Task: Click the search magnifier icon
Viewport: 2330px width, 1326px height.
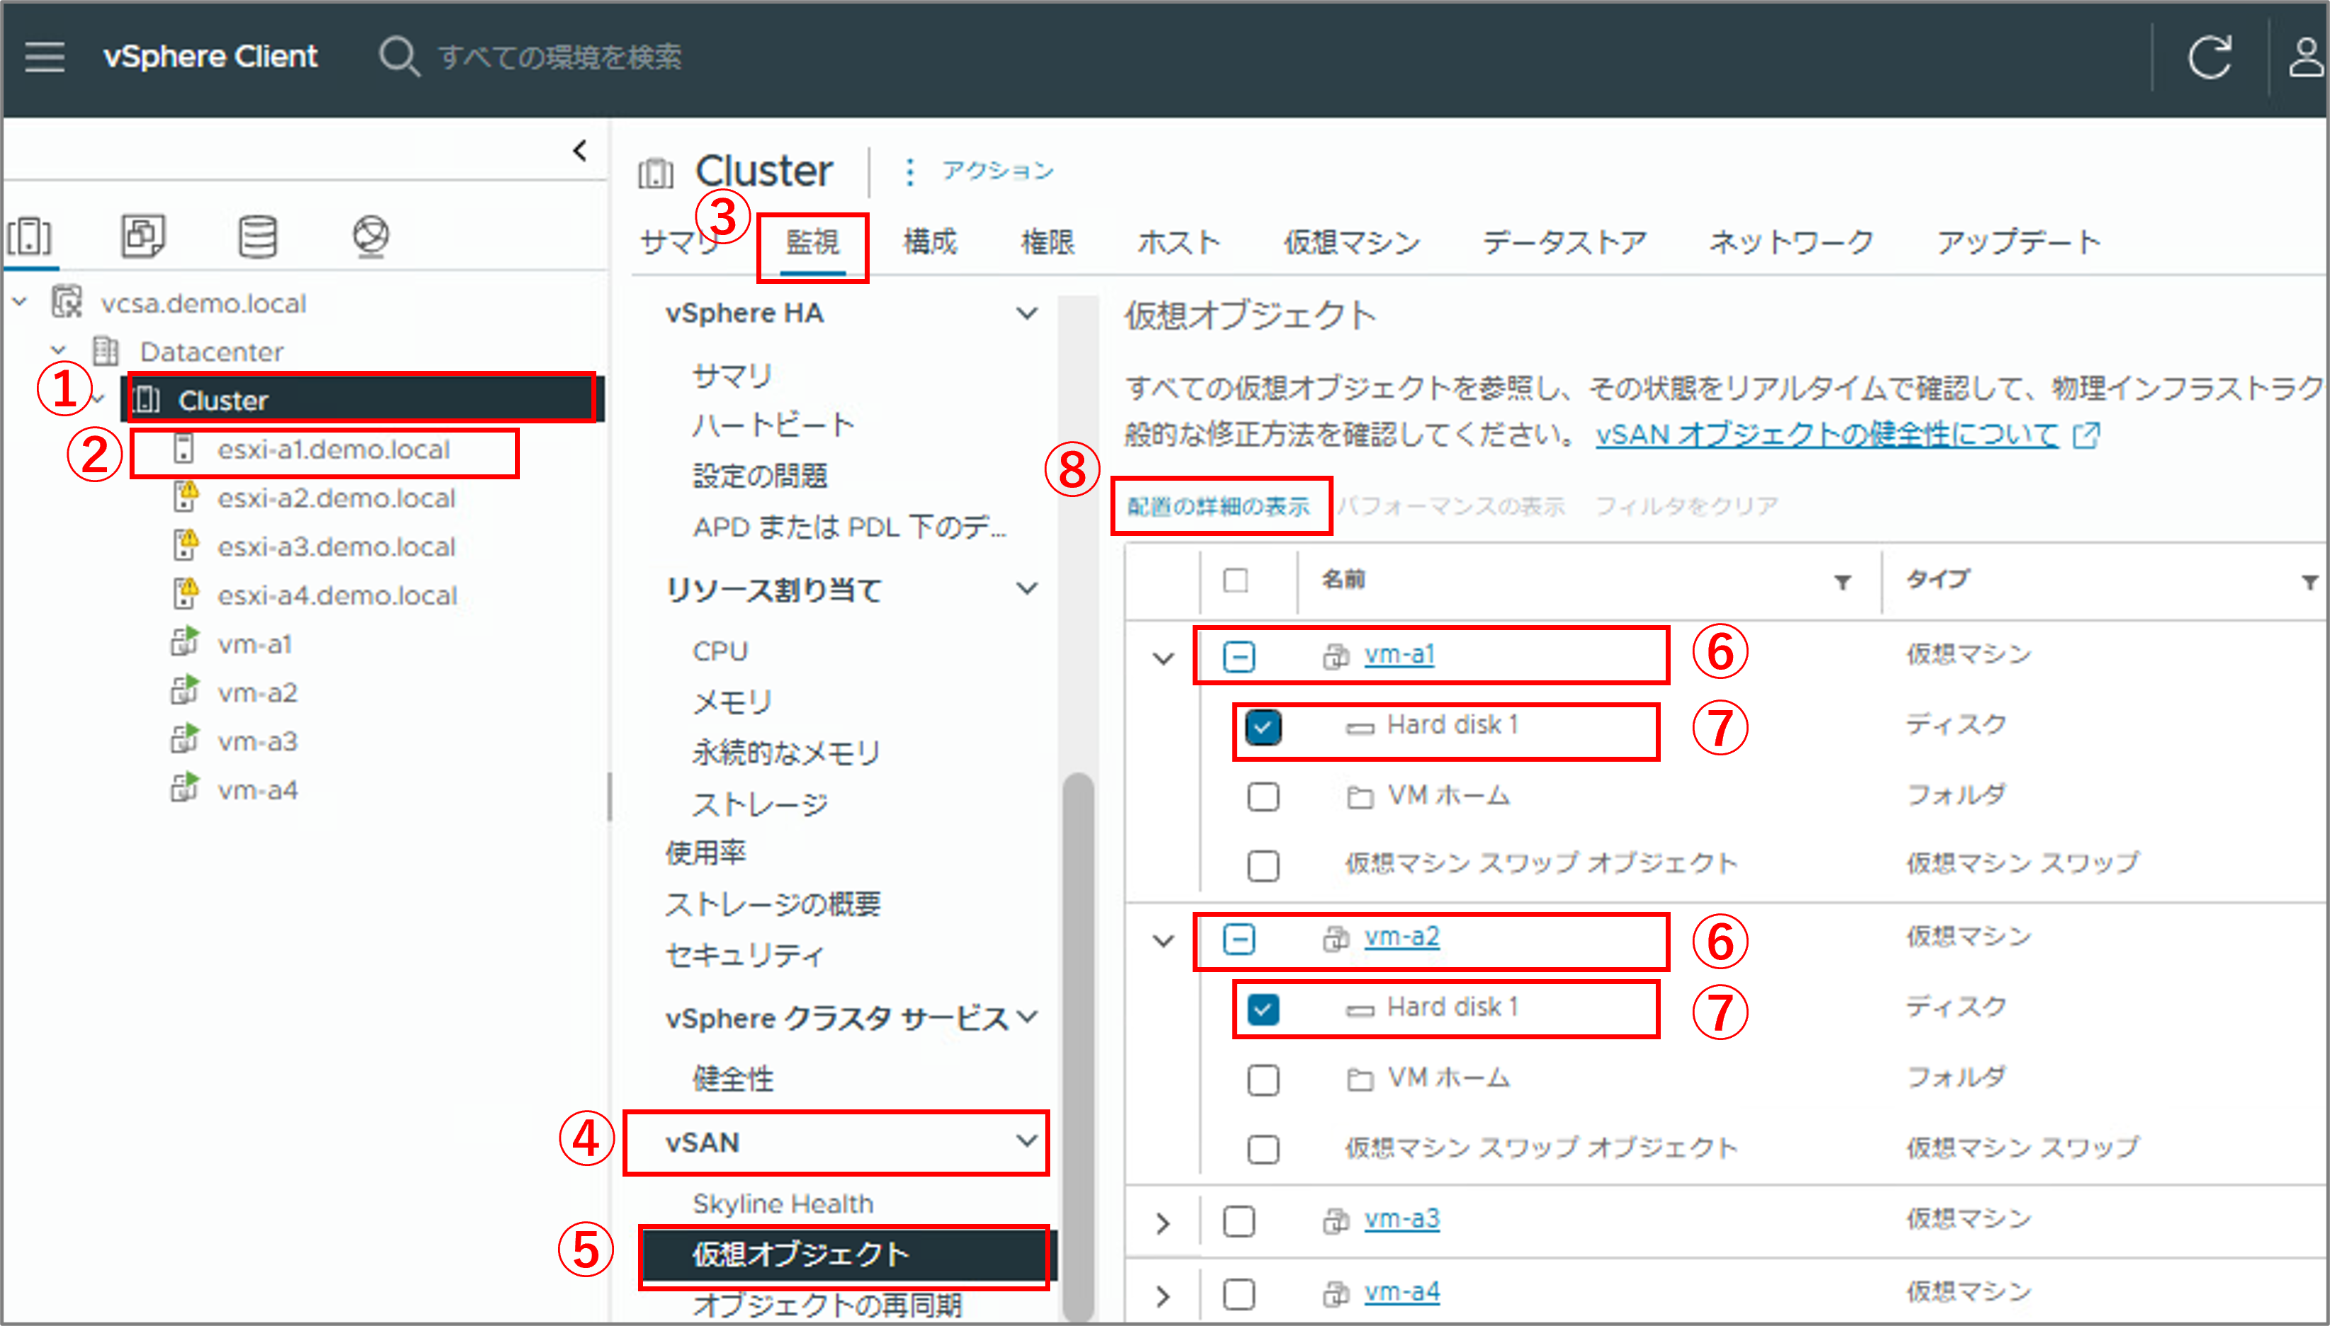Action: (x=398, y=57)
